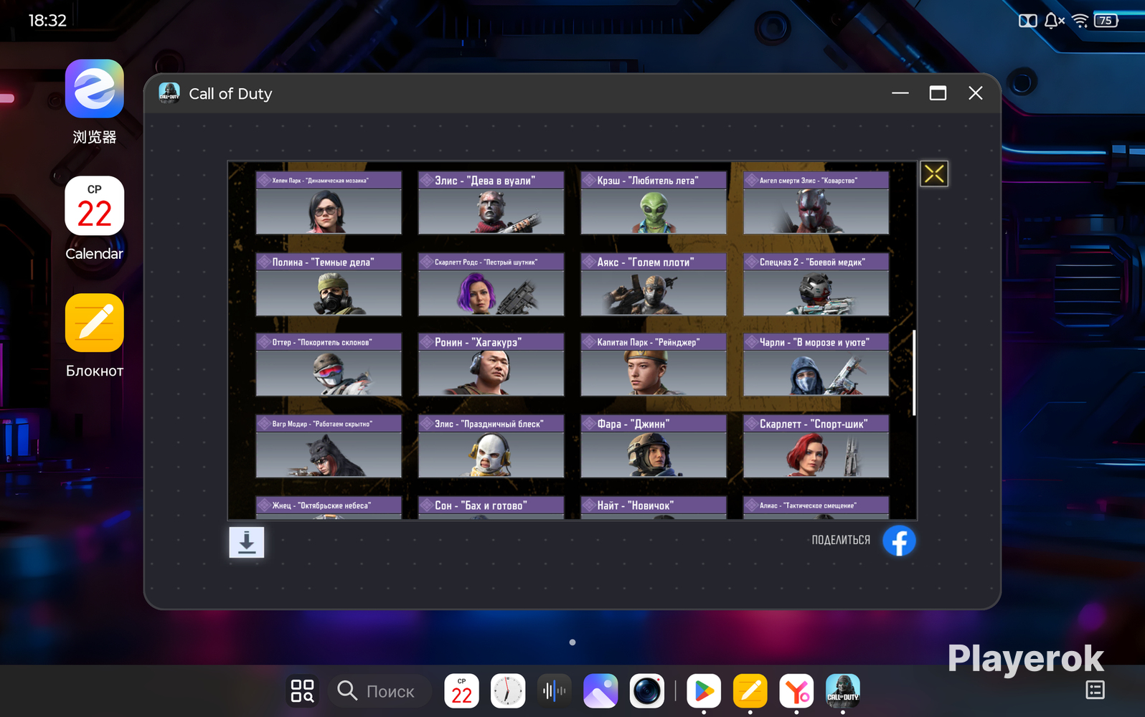Tap the Wi-Fi status bar icon
Image resolution: width=1145 pixels, height=717 pixels.
pos(1080,21)
